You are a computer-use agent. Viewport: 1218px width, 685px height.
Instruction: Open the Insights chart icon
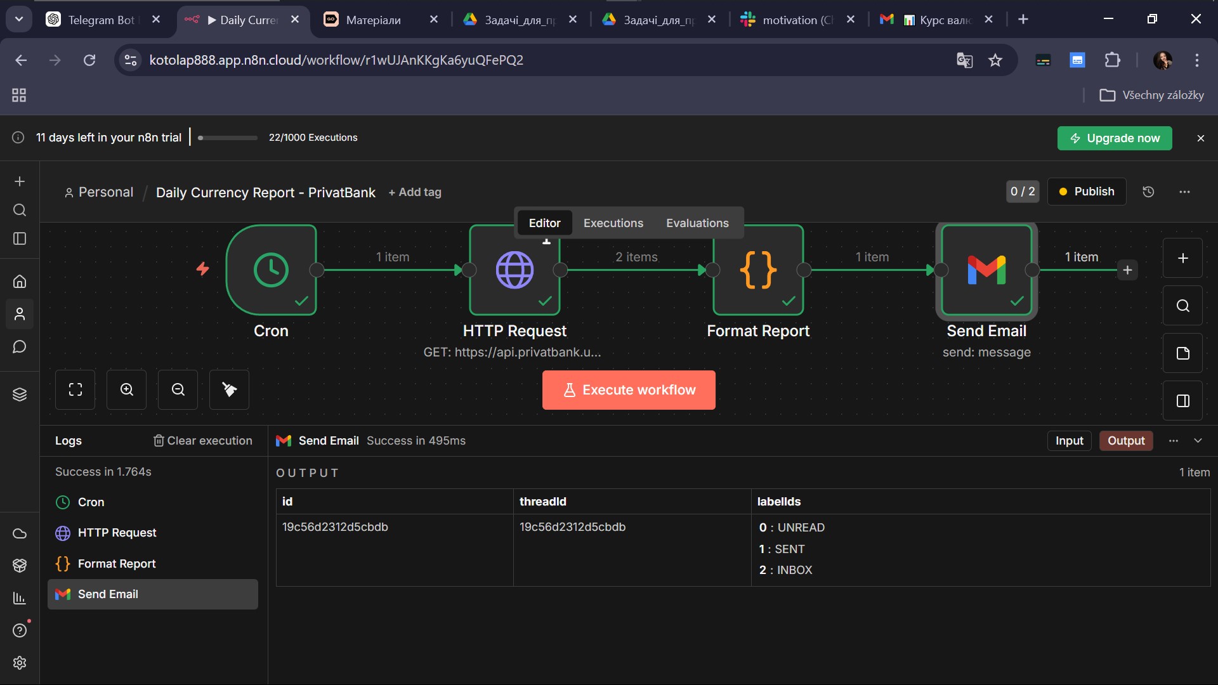click(x=20, y=598)
